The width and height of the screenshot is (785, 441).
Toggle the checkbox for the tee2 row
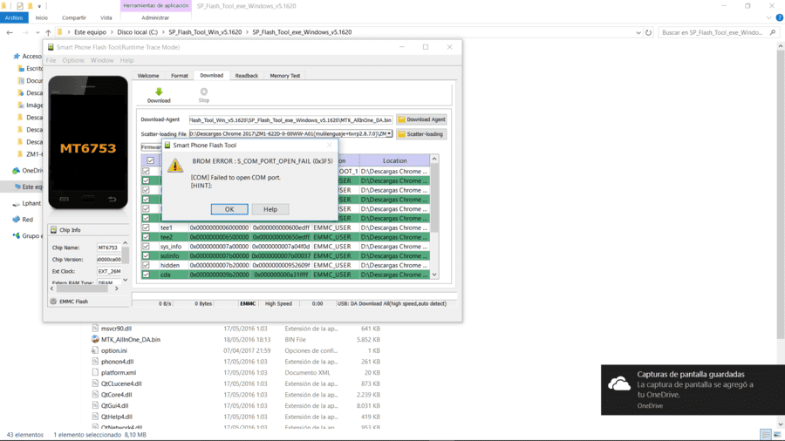tap(146, 237)
